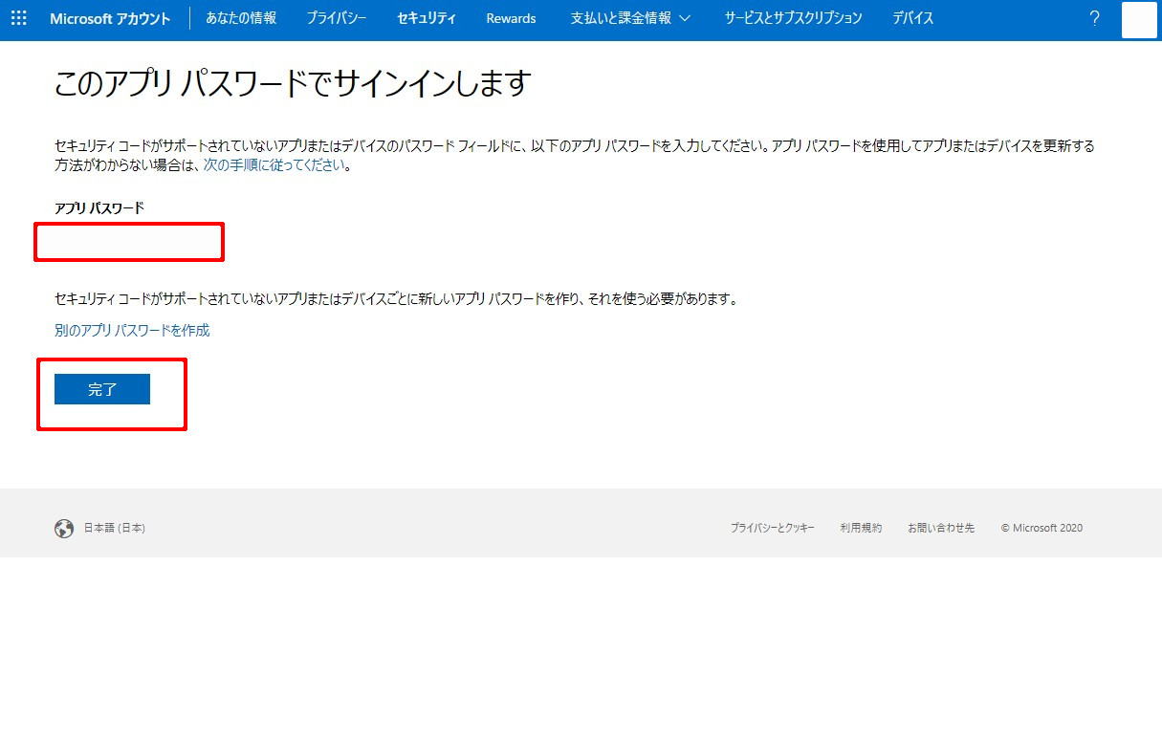Change language via 日本語 (日本) link
Image resolution: width=1162 pixels, height=740 pixels.
tap(115, 529)
